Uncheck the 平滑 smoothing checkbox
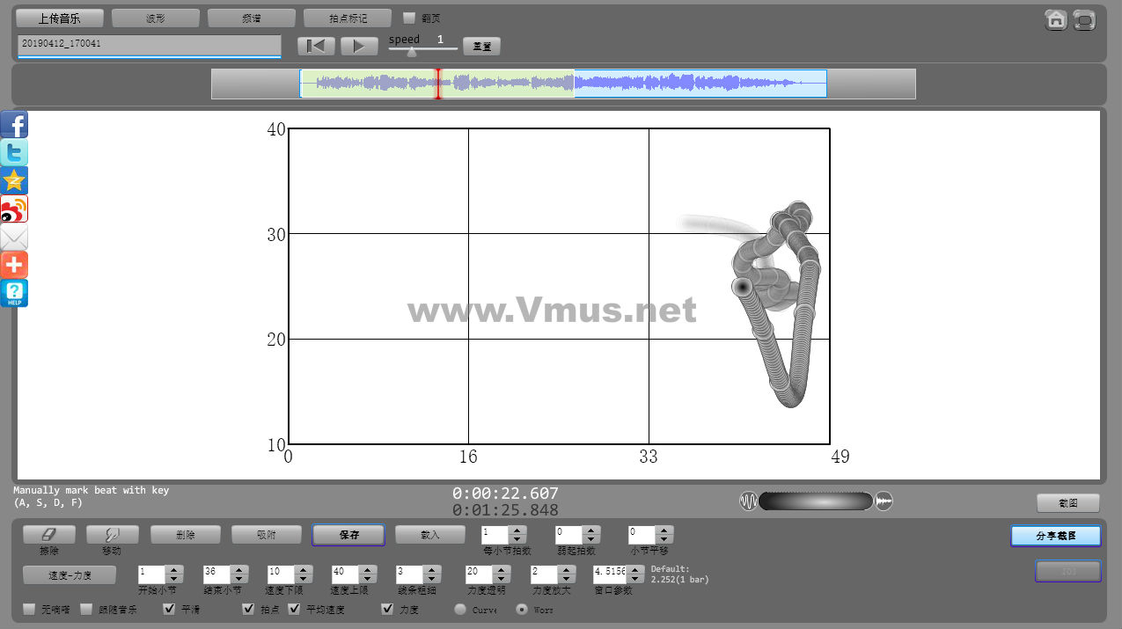Image resolution: width=1122 pixels, height=629 pixels. coord(170,609)
